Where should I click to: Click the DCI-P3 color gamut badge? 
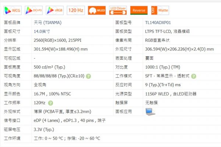[x=34, y=10]
